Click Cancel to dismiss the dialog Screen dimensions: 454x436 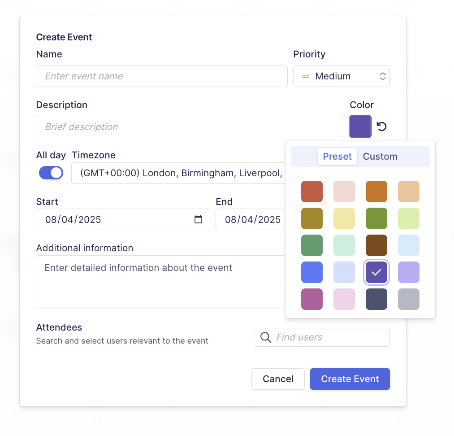[x=278, y=379]
